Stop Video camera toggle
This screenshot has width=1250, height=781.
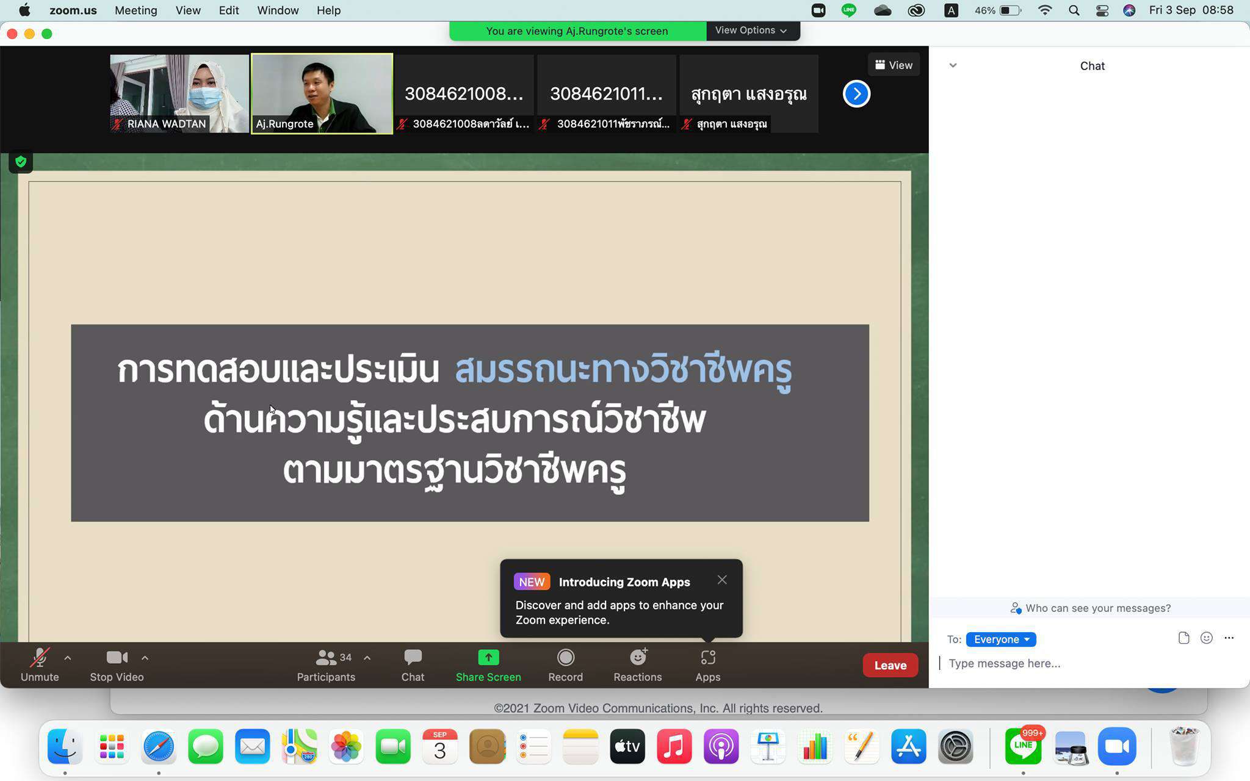click(117, 664)
